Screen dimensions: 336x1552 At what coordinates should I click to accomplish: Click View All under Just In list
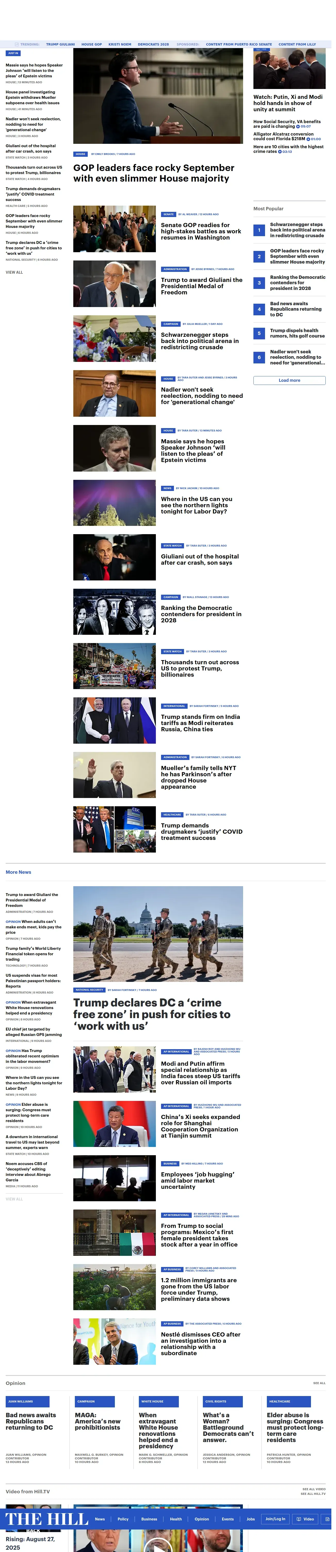[14, 272]
